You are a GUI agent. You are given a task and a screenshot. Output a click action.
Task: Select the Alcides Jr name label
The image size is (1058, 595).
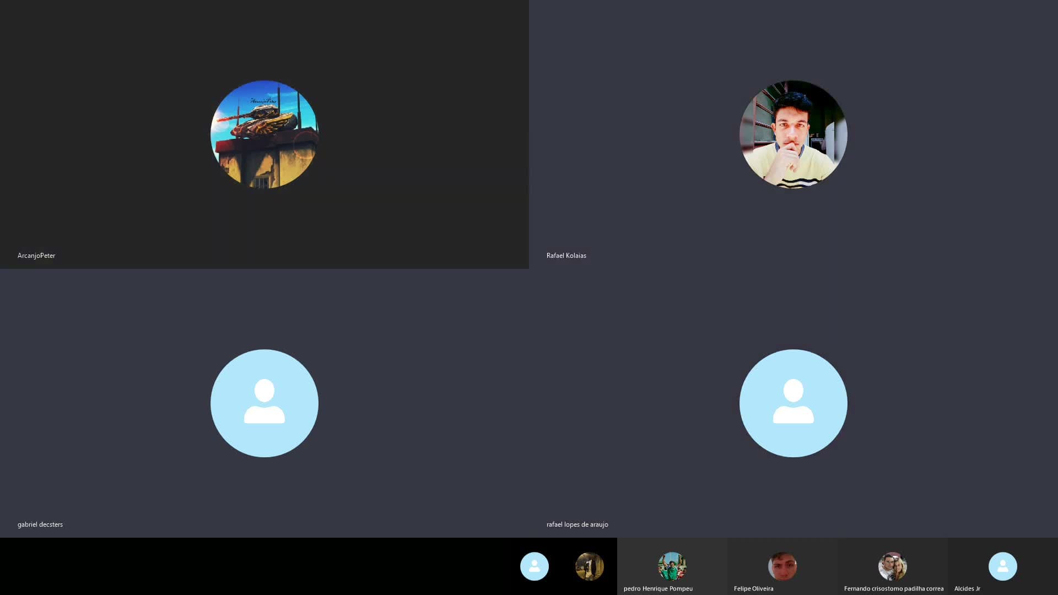(x=967, y=588)
